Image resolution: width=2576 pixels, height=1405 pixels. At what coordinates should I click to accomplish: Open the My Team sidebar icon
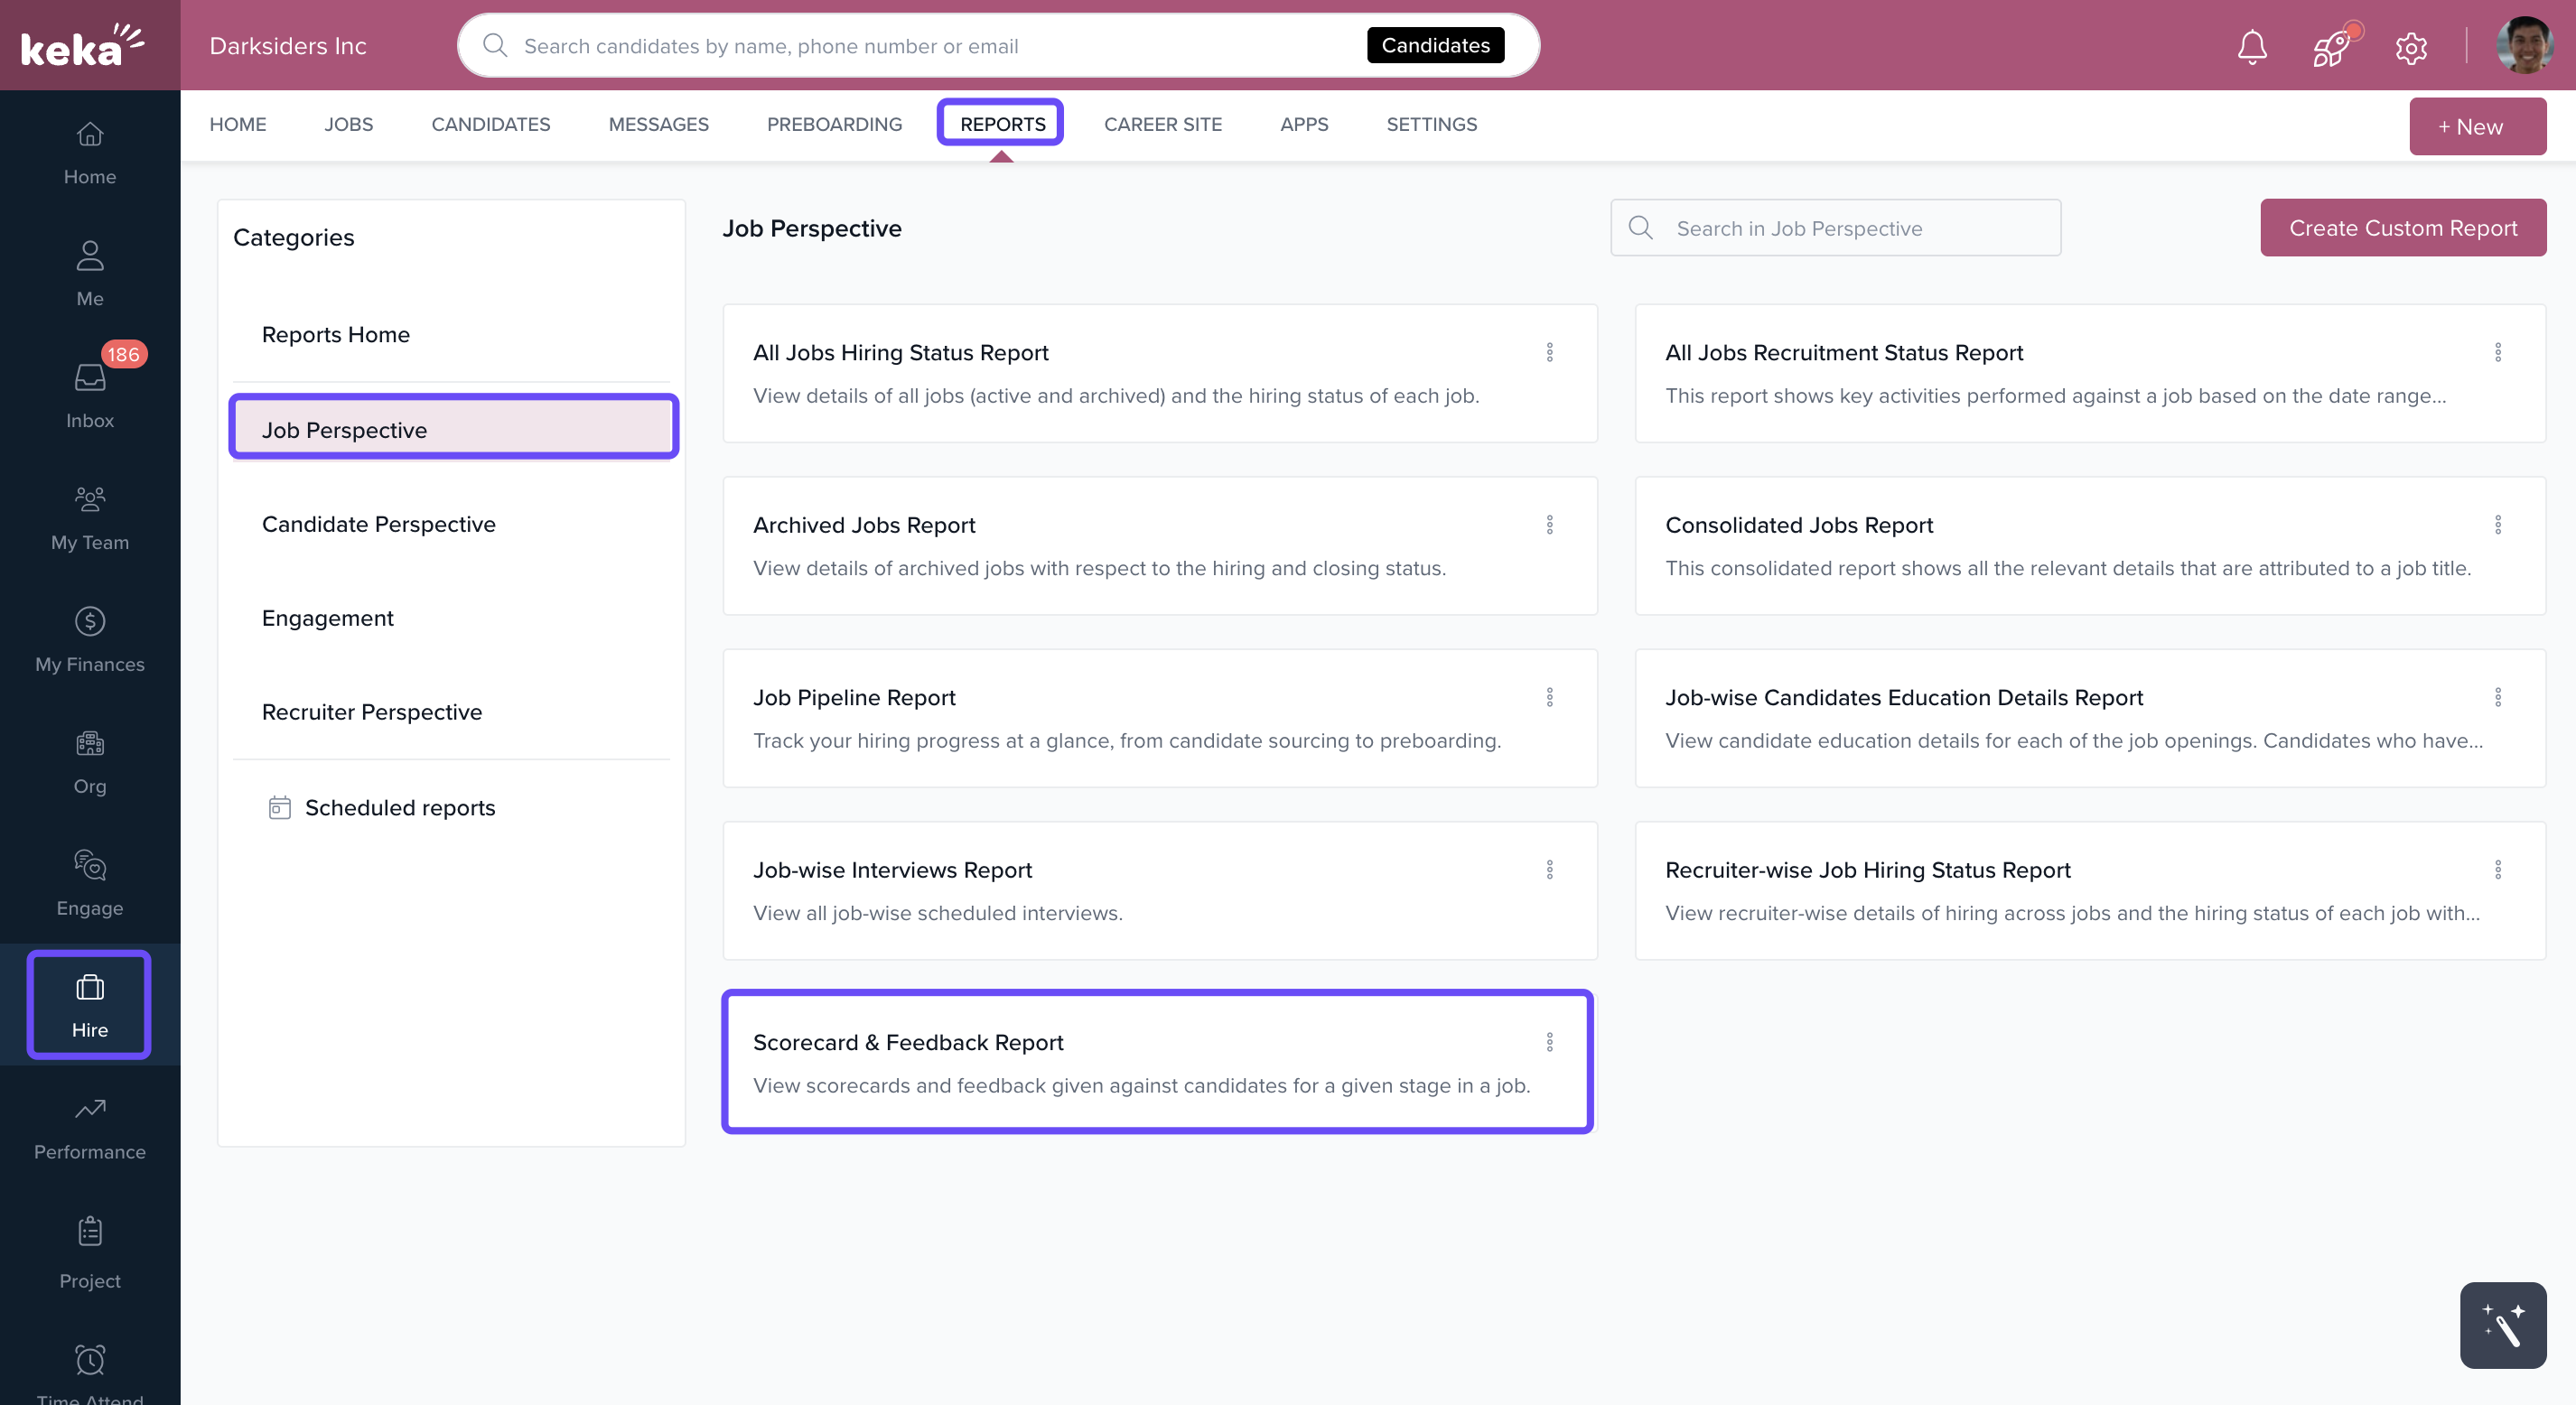click(x=89, y=517)
